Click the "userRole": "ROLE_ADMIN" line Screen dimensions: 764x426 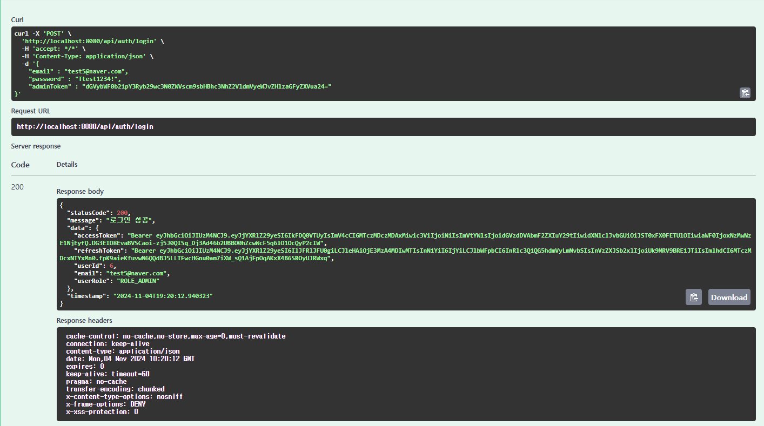(117, 281)
